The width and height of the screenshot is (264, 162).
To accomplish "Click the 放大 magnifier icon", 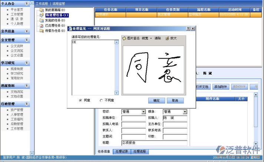I will coord(167,39).
